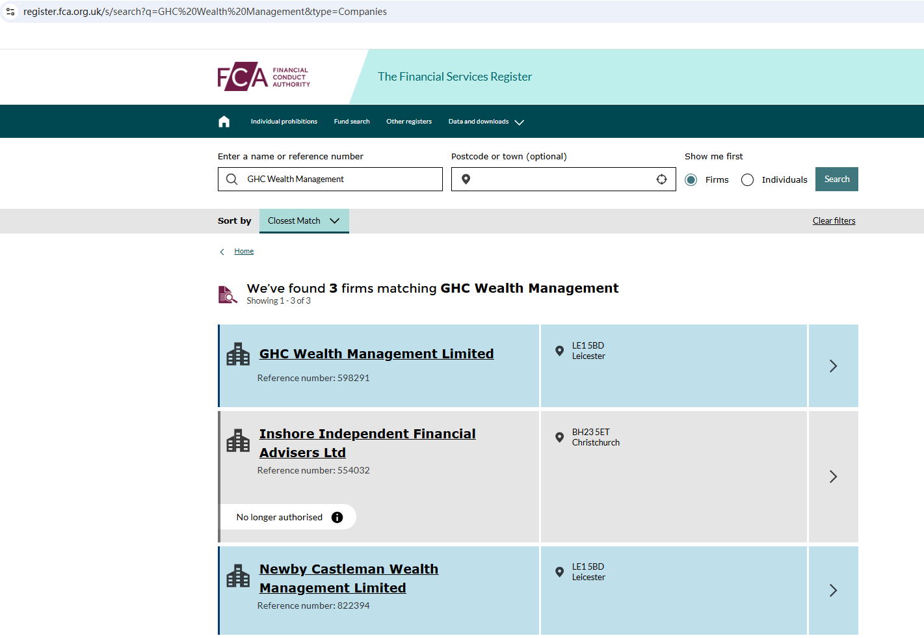Click the use-my-location crosshair icon
Screen dimensions: 924x638
click(661, 179)
